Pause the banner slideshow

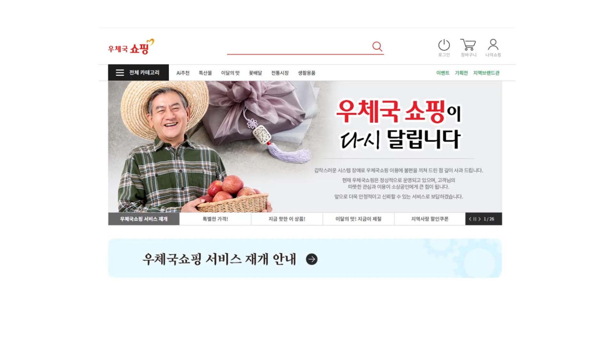(x=475, y=219)
